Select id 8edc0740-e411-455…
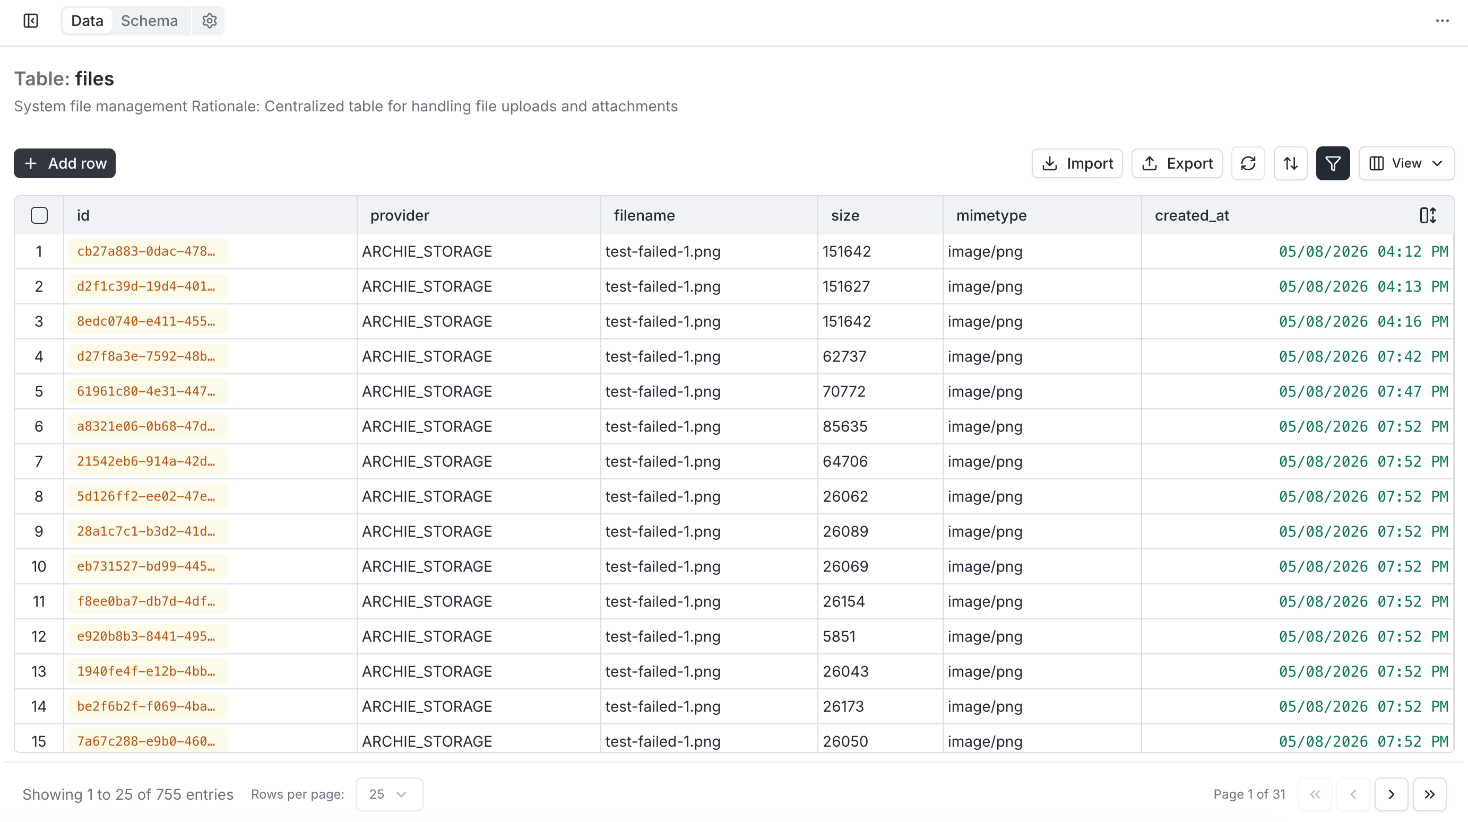This screenshot has height=822, width=1468. point(147,321)
